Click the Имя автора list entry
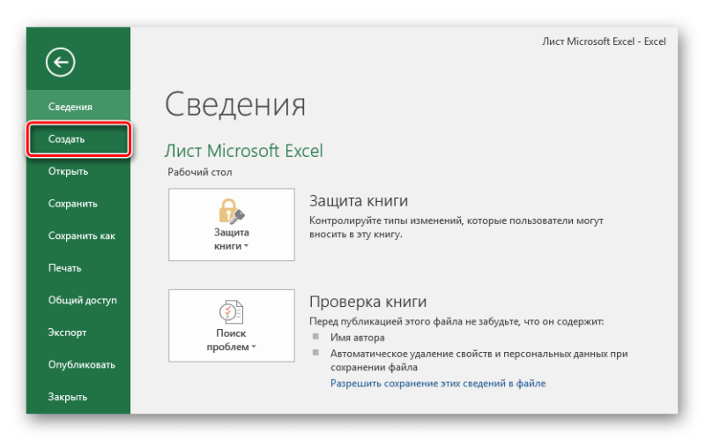Image resolution: width=705 pixels, height=441 pixels. pos(358,338)
